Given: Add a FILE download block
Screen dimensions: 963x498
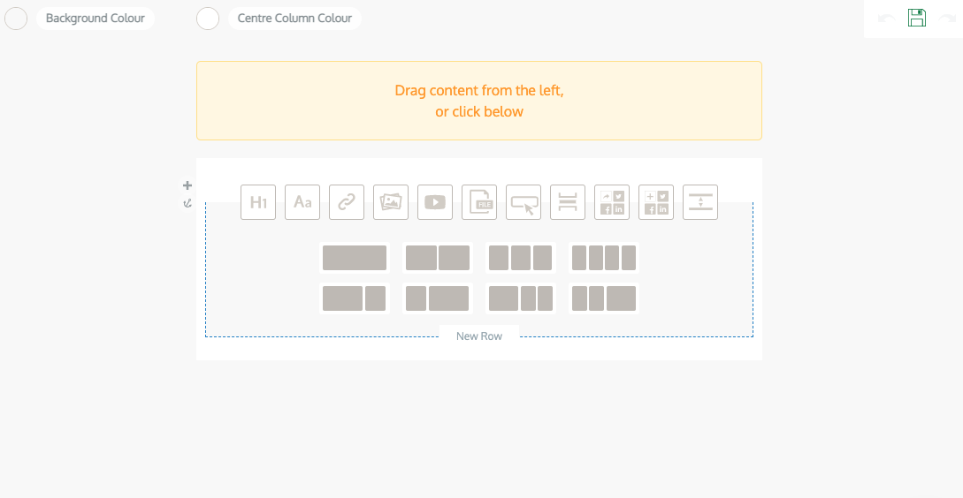Looking at the screenshot, I should point(479,202).
